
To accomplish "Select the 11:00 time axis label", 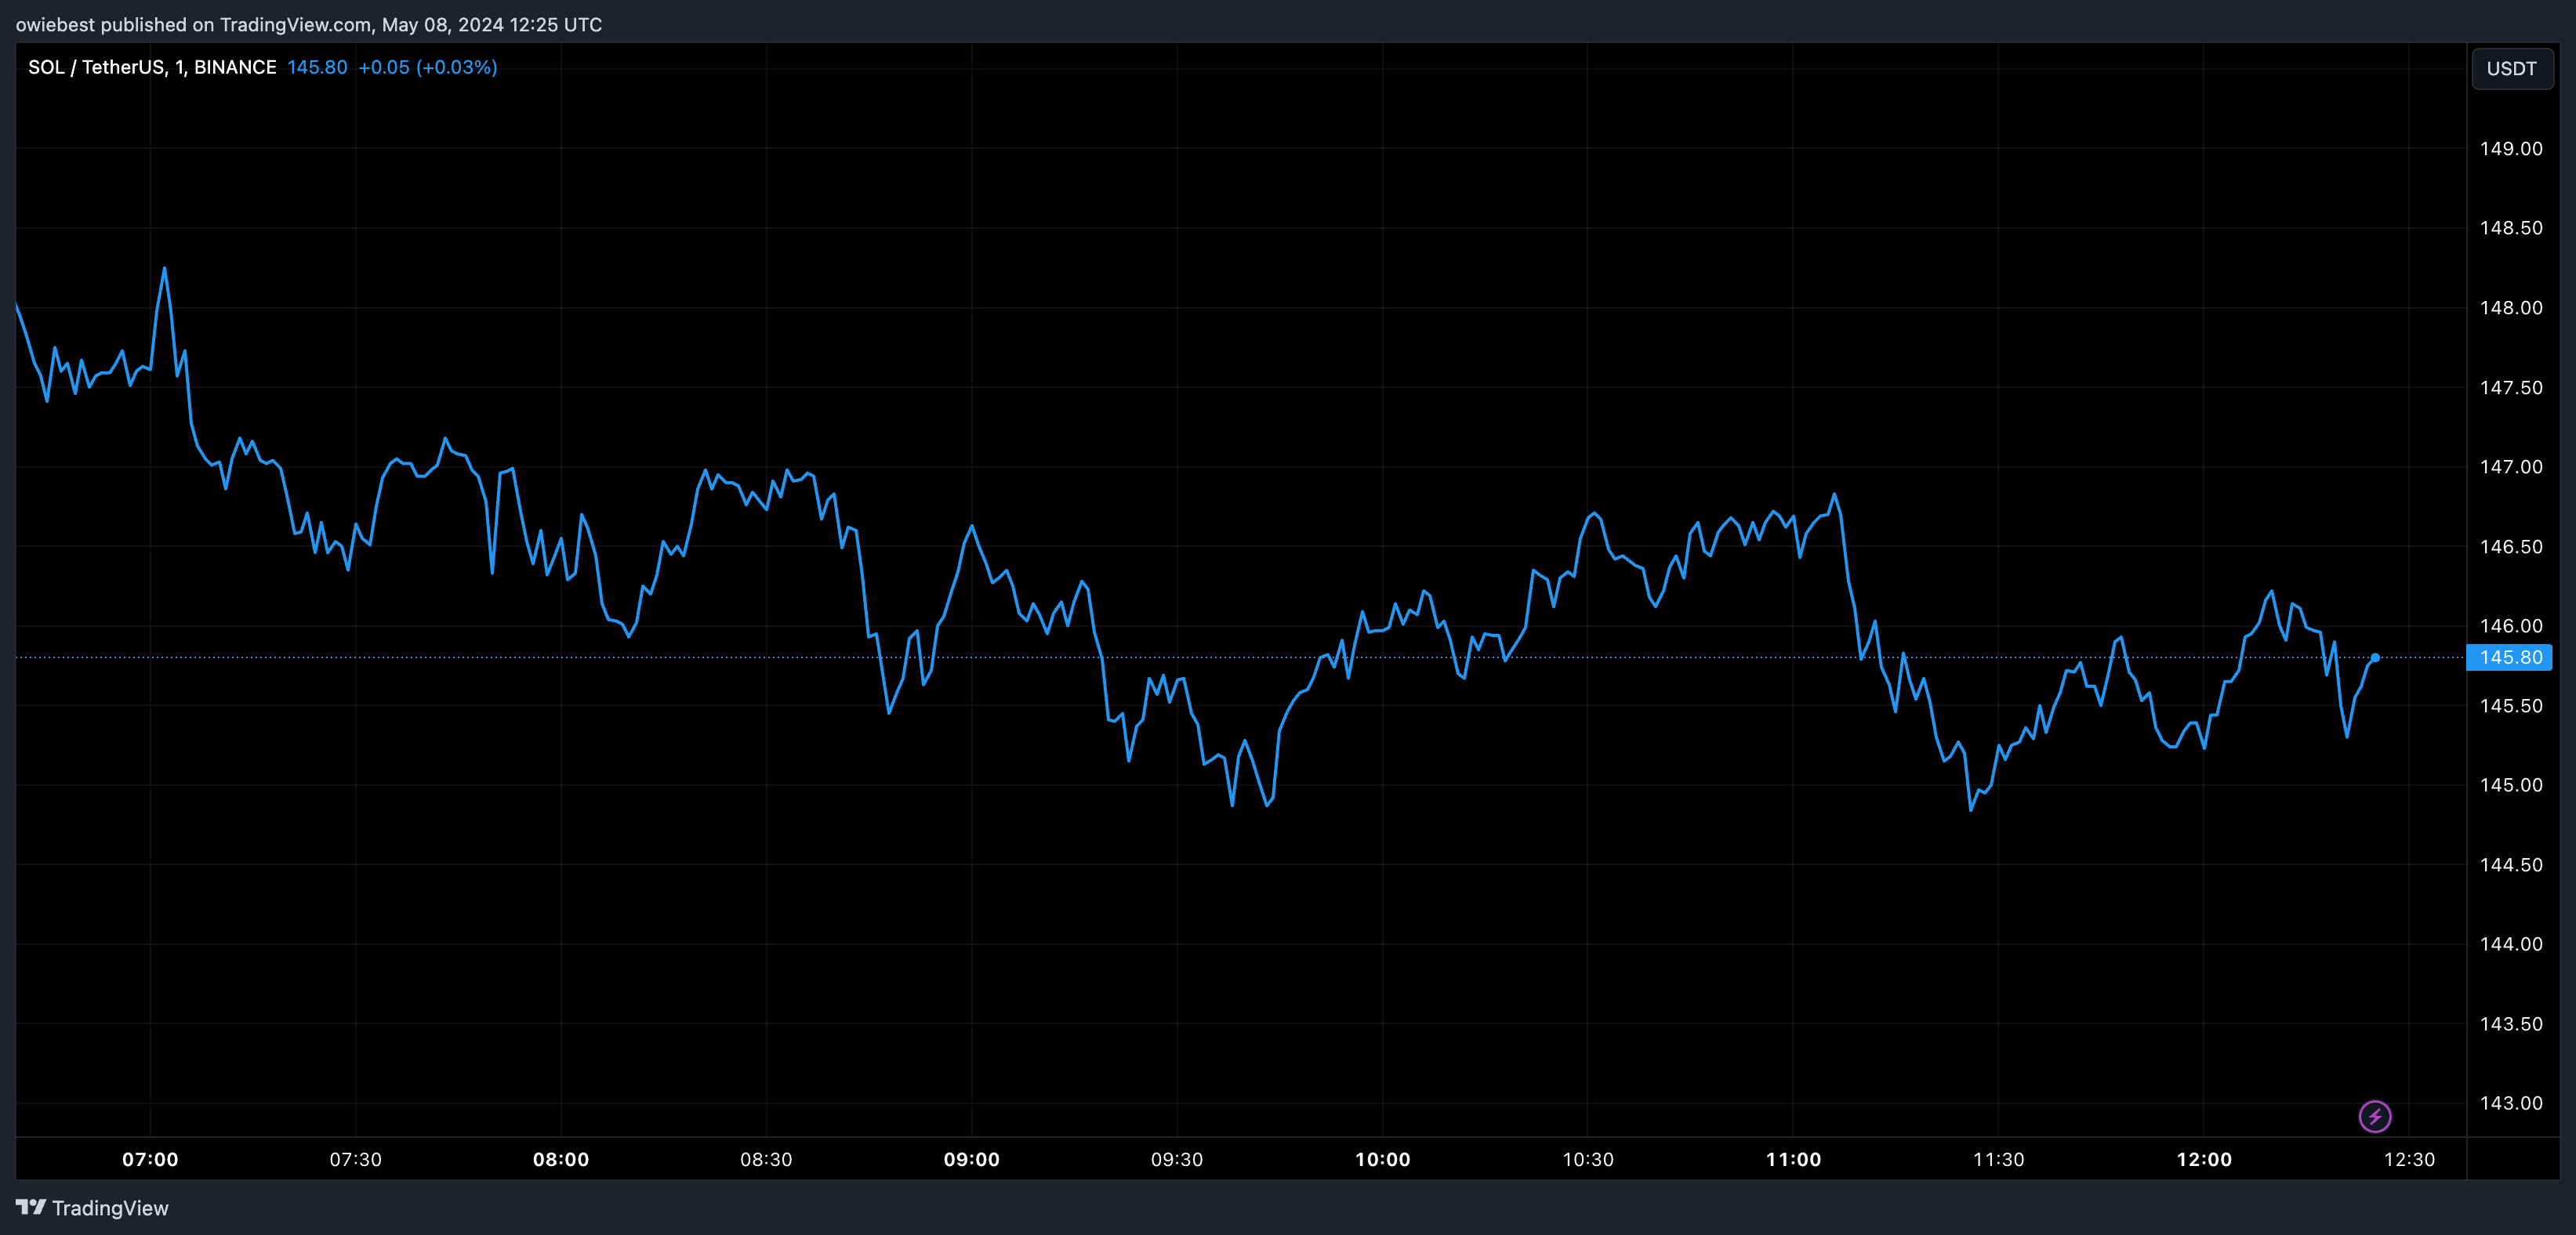I will tap(1793, 1159).
